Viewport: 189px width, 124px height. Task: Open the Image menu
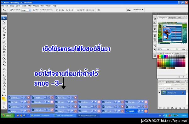point(12,6)
